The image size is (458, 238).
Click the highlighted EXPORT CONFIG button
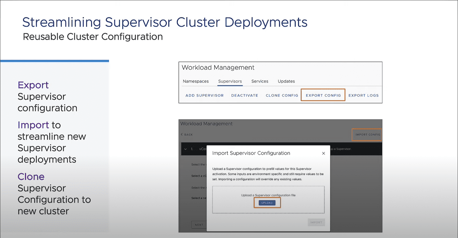[x=323, y=95]
